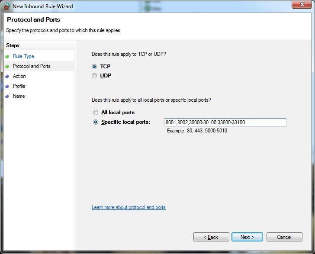Click the purple bullet next to Name
315x254 pixels.
coord(7,96)
